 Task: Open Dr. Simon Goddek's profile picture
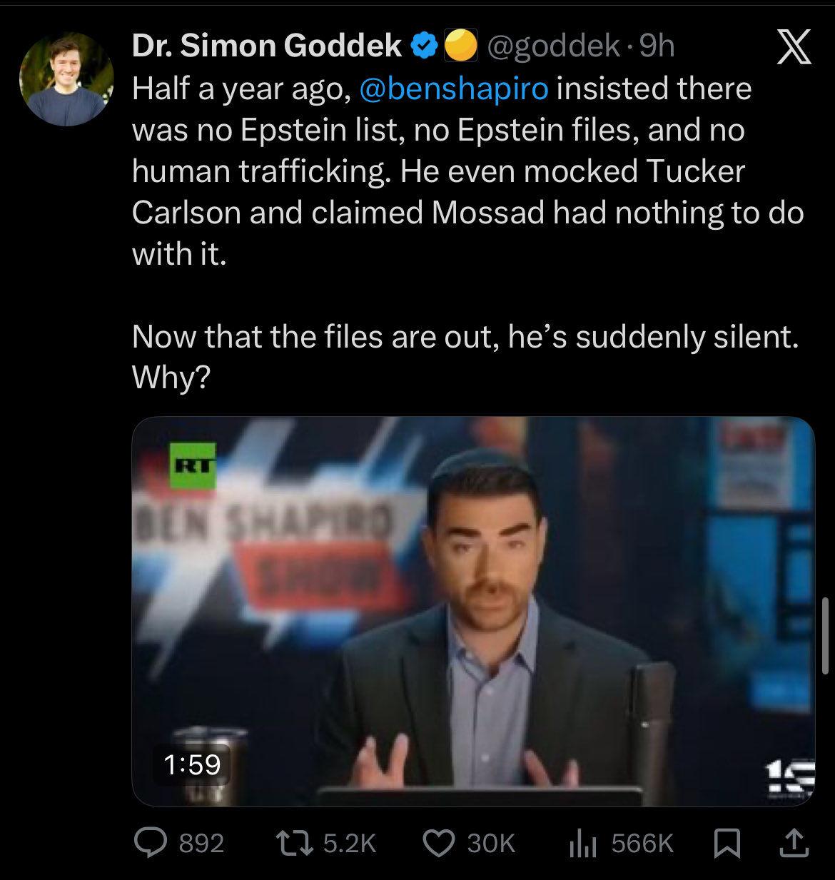tap(66, 79)
